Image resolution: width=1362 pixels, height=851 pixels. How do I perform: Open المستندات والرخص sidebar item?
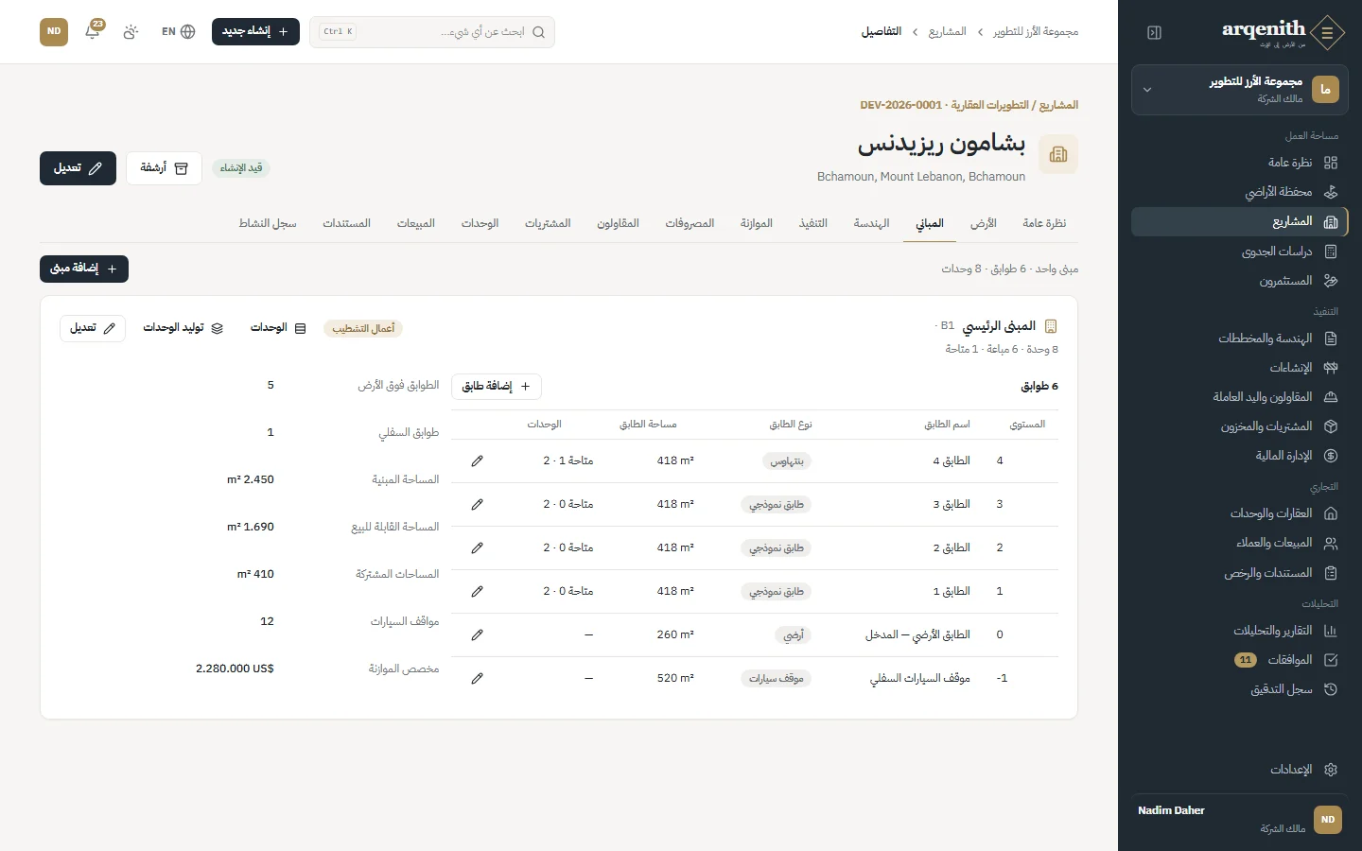(x=1240, y=572)
